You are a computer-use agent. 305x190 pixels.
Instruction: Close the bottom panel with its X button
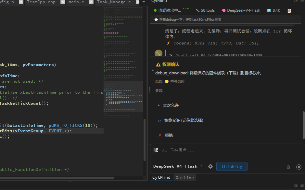(x=302, y=186)
